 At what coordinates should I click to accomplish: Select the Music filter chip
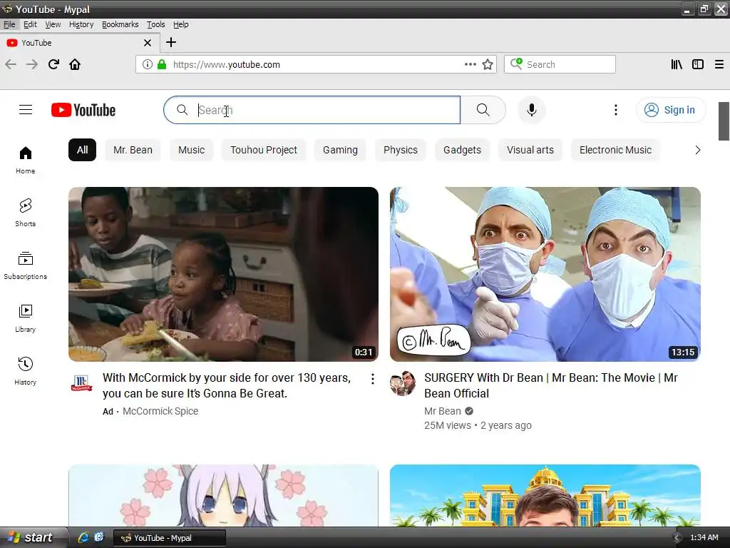click(x=191, y=150)
